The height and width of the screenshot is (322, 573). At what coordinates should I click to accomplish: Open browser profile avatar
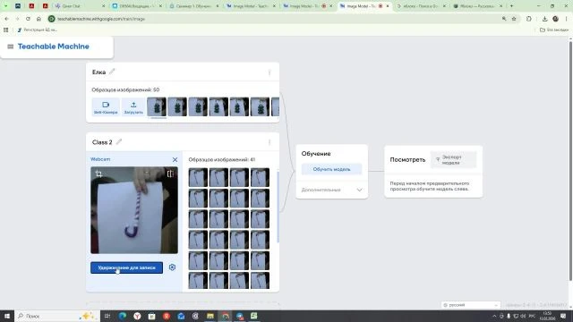tap(555, 19)
